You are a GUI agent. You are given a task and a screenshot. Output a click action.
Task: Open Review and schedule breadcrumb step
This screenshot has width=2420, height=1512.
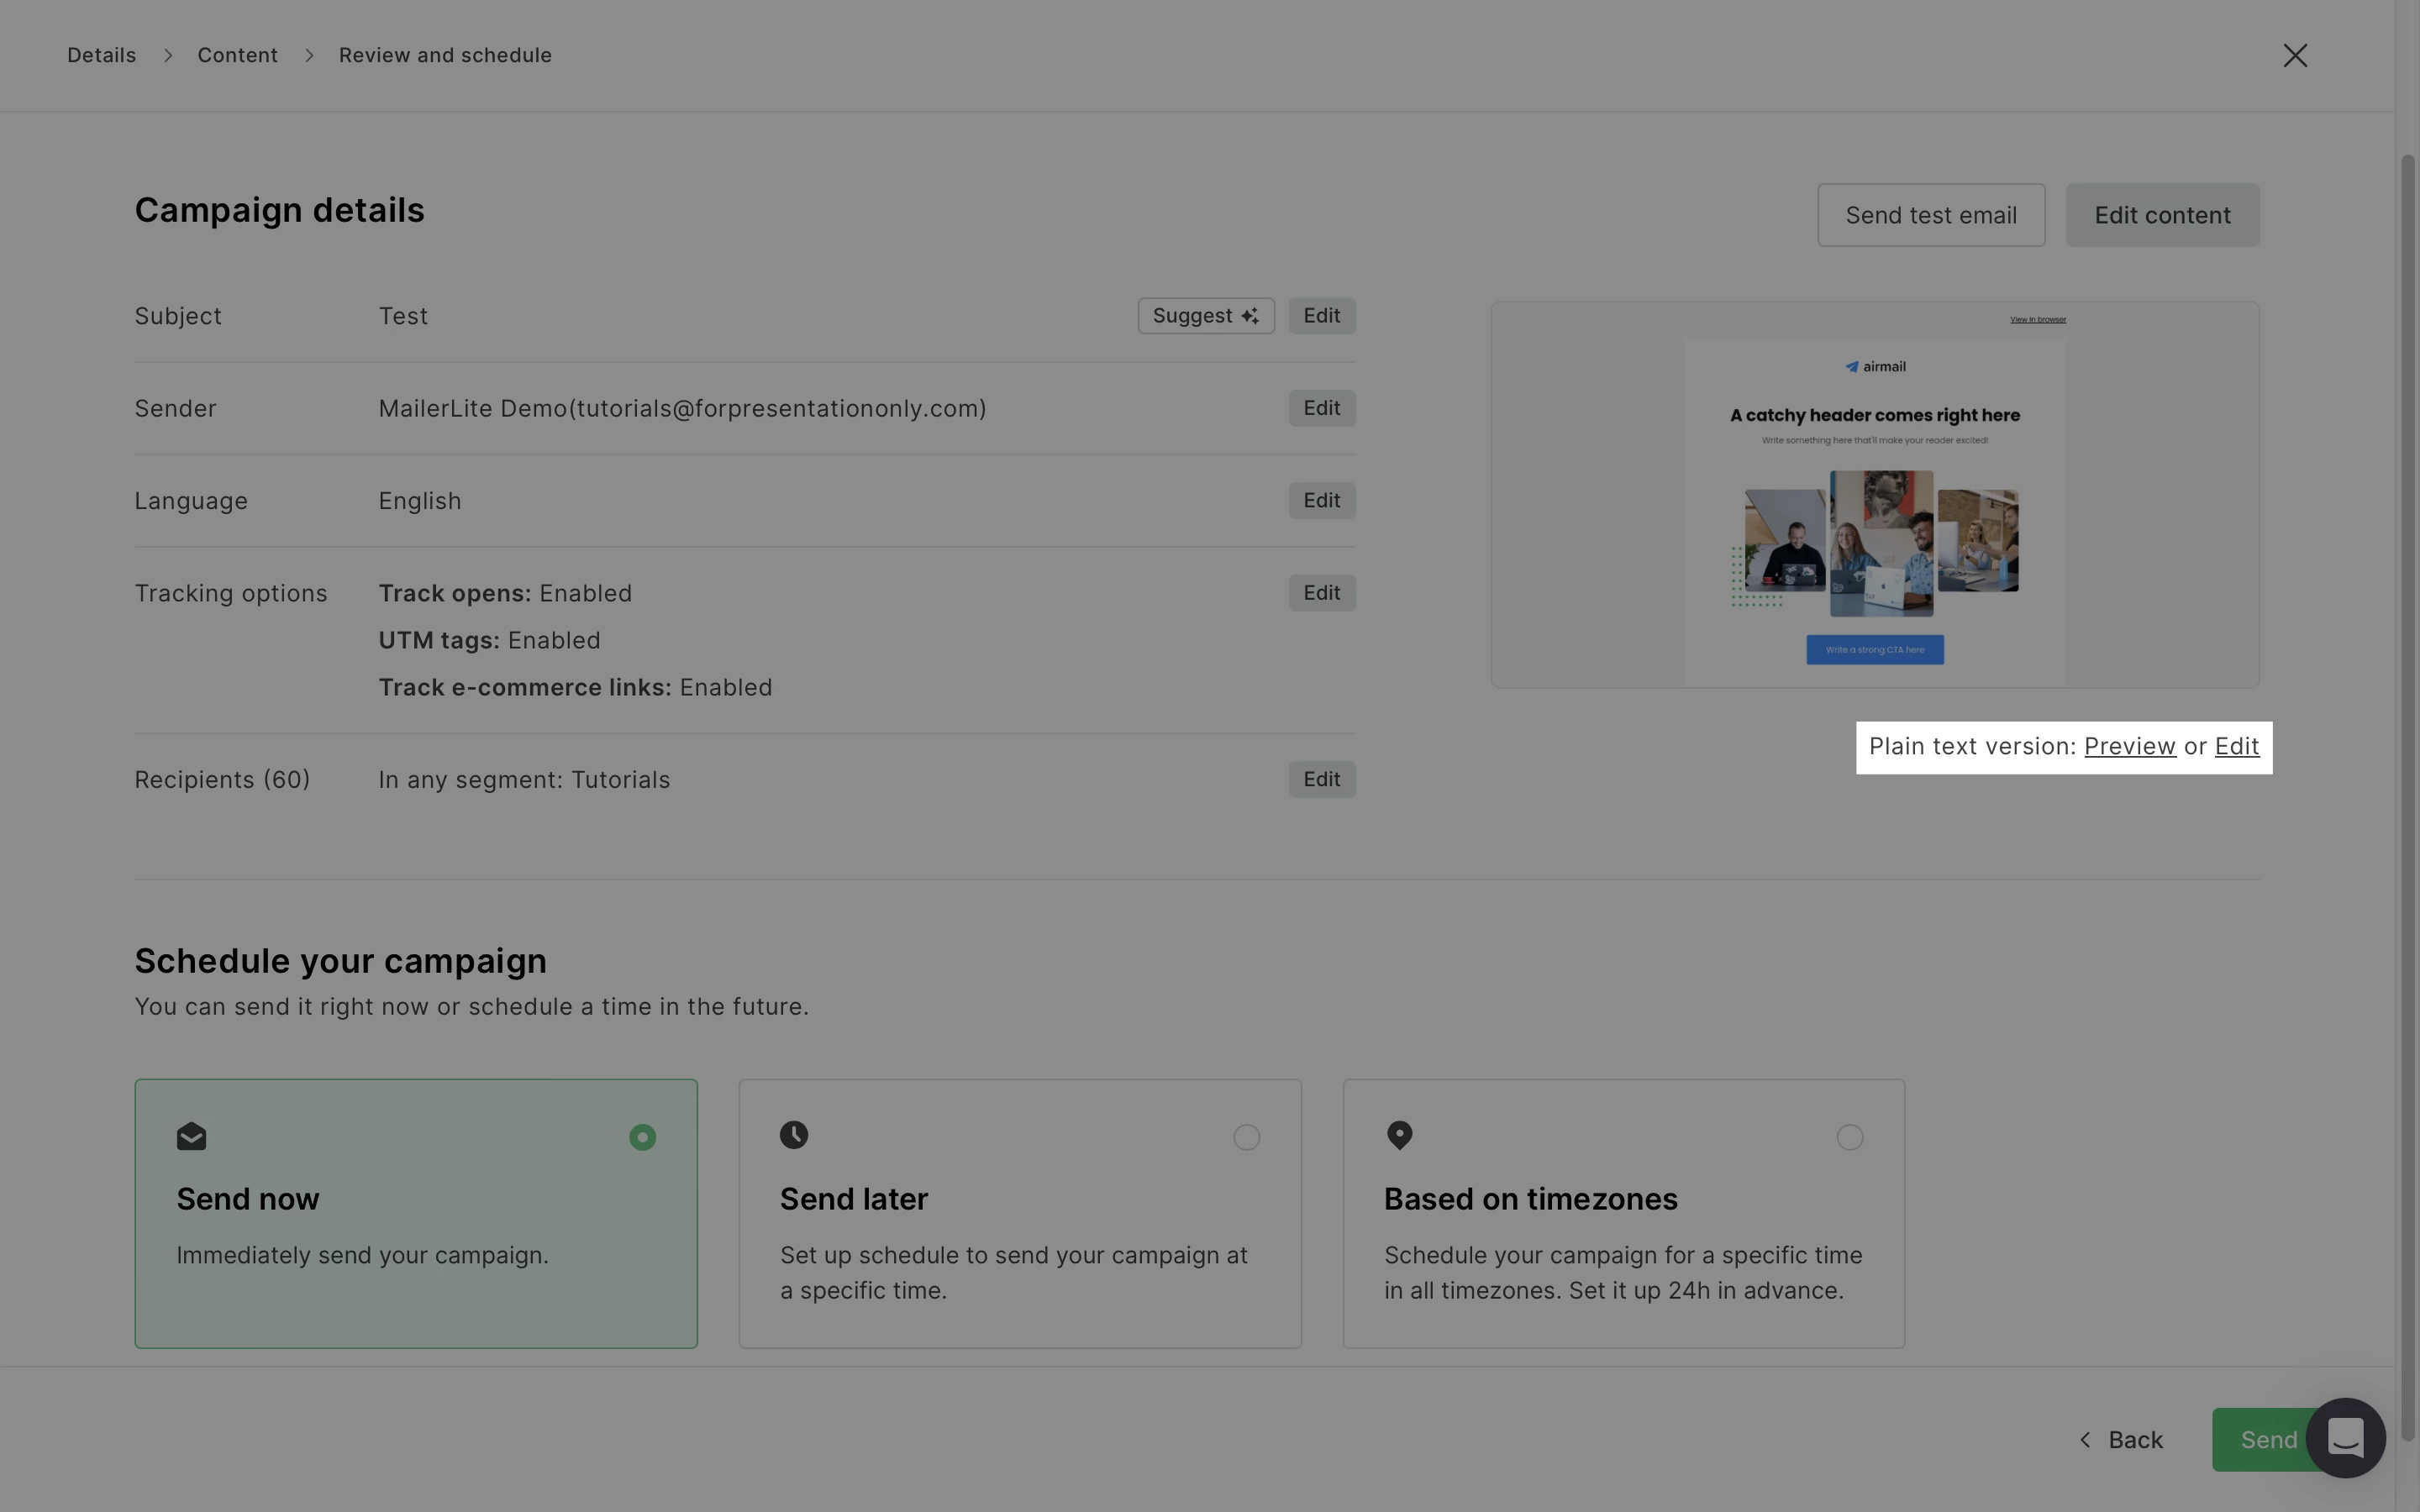tap(445, 56)
